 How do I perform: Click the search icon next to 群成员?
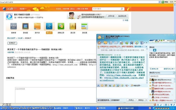pyautogui.click(x=174, y=73)
